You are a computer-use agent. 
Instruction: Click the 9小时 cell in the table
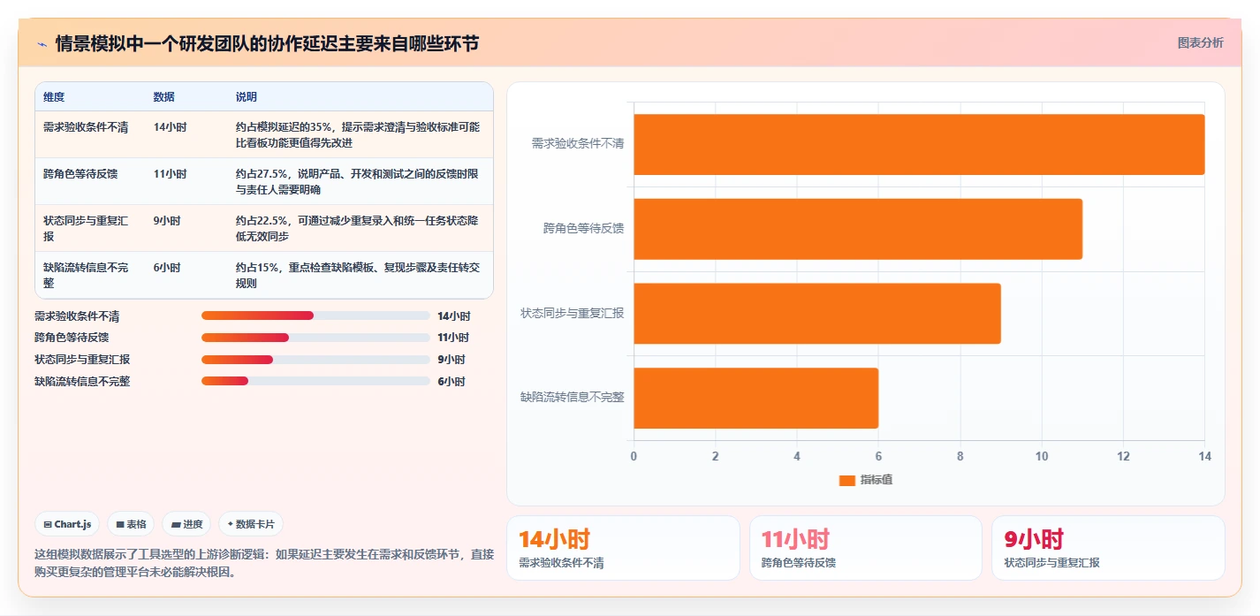point(167,221)
